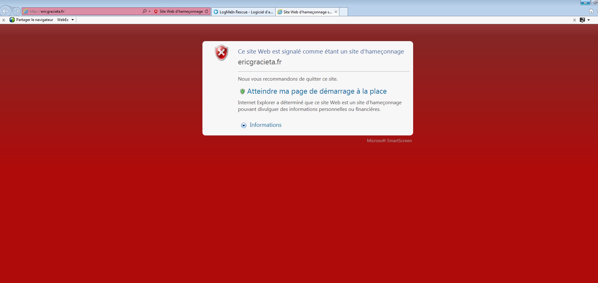This screenshot has width=598, height=283.
Task: Click the 'Site Web d'hameçonnage' security badge text
Action: pos(181,11)
